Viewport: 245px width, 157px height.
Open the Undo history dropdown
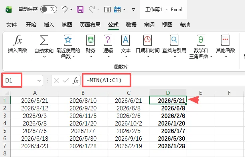click(71, 9)
